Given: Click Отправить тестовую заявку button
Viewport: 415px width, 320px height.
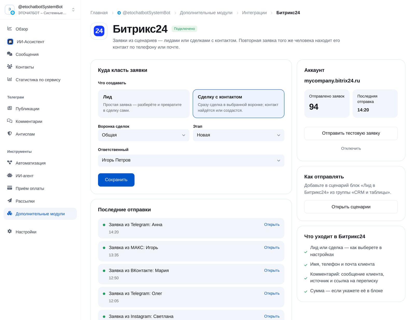Looking at the screenshot, I should tap(351, 133).
